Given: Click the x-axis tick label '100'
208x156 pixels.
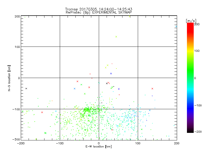Looking at the screenshot, I should click(138, 143).
